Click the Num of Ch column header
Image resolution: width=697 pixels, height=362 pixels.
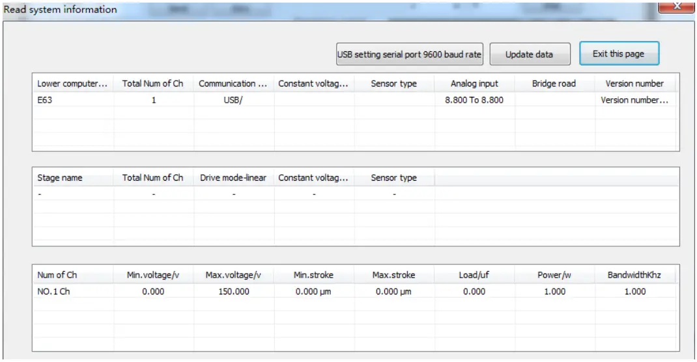[73, 275]
